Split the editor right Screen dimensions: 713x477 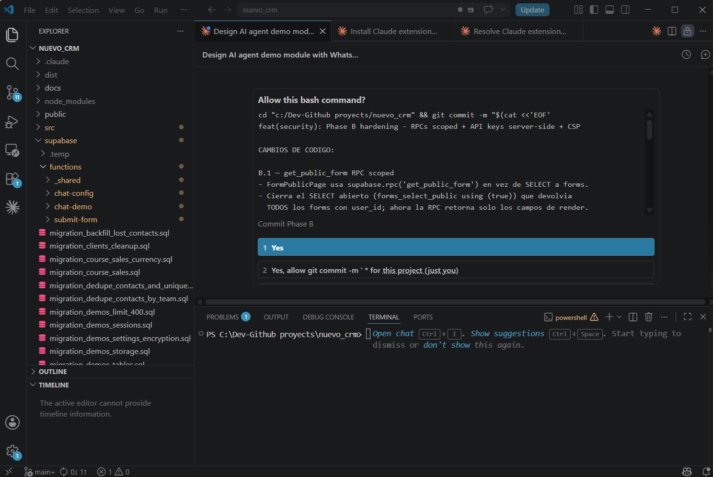[x=672, y=31]
